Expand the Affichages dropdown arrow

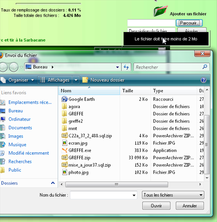76,80
